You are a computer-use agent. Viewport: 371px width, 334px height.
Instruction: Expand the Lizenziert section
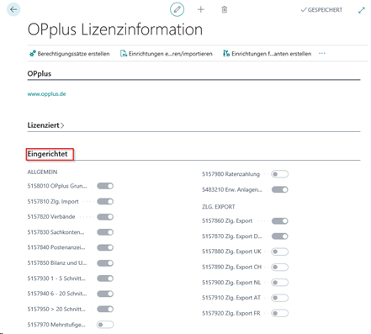pyautogui.click(x=45, y=125)
